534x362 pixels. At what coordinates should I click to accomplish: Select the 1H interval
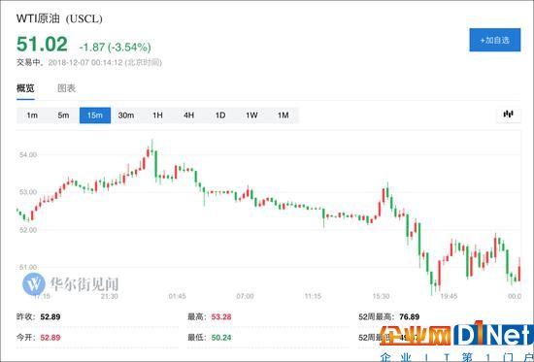tap(157, 115)
